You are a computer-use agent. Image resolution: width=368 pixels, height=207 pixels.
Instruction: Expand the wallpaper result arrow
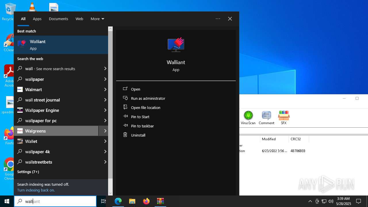point(105,79)
